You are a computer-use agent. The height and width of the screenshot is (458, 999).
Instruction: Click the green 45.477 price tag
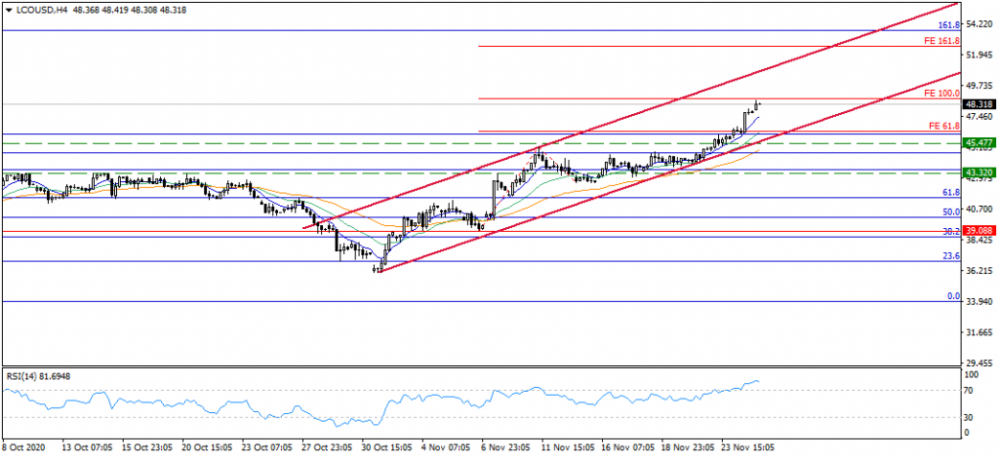[979, 143]
